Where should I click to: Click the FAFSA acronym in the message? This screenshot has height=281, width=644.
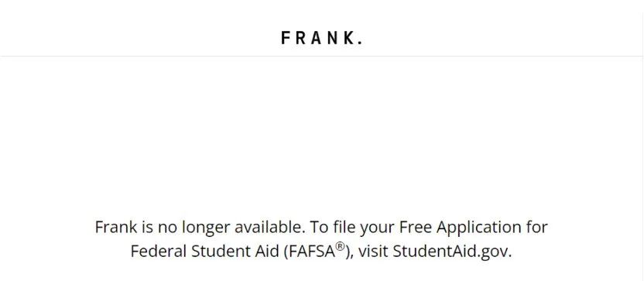click(312, 251)
